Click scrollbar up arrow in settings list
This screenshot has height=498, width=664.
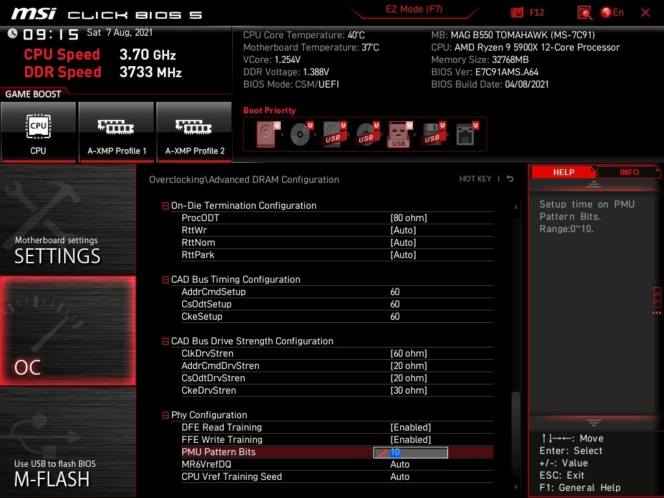(516, 207)
